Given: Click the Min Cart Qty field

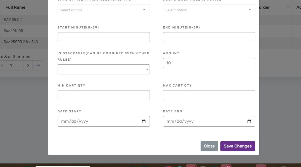Looking at the screenshot, I should [x=104, y=95].
